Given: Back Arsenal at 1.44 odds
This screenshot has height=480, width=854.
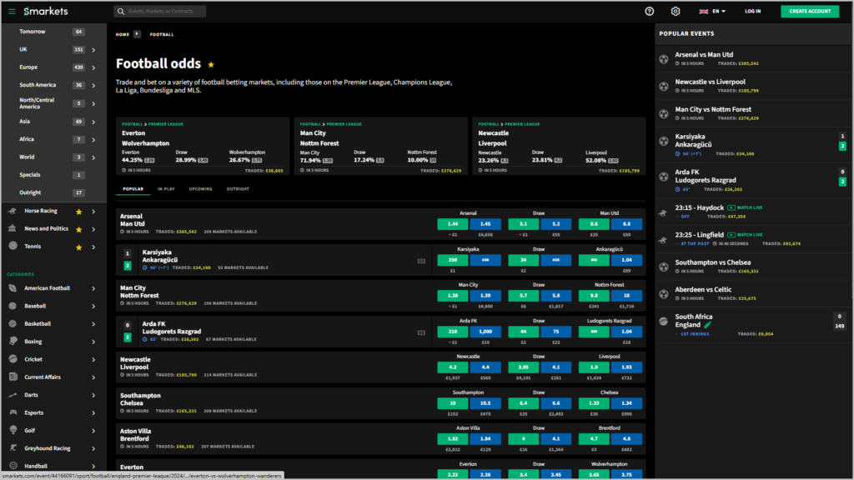Looking at the screenshot, I should click(x=453, y=223).
